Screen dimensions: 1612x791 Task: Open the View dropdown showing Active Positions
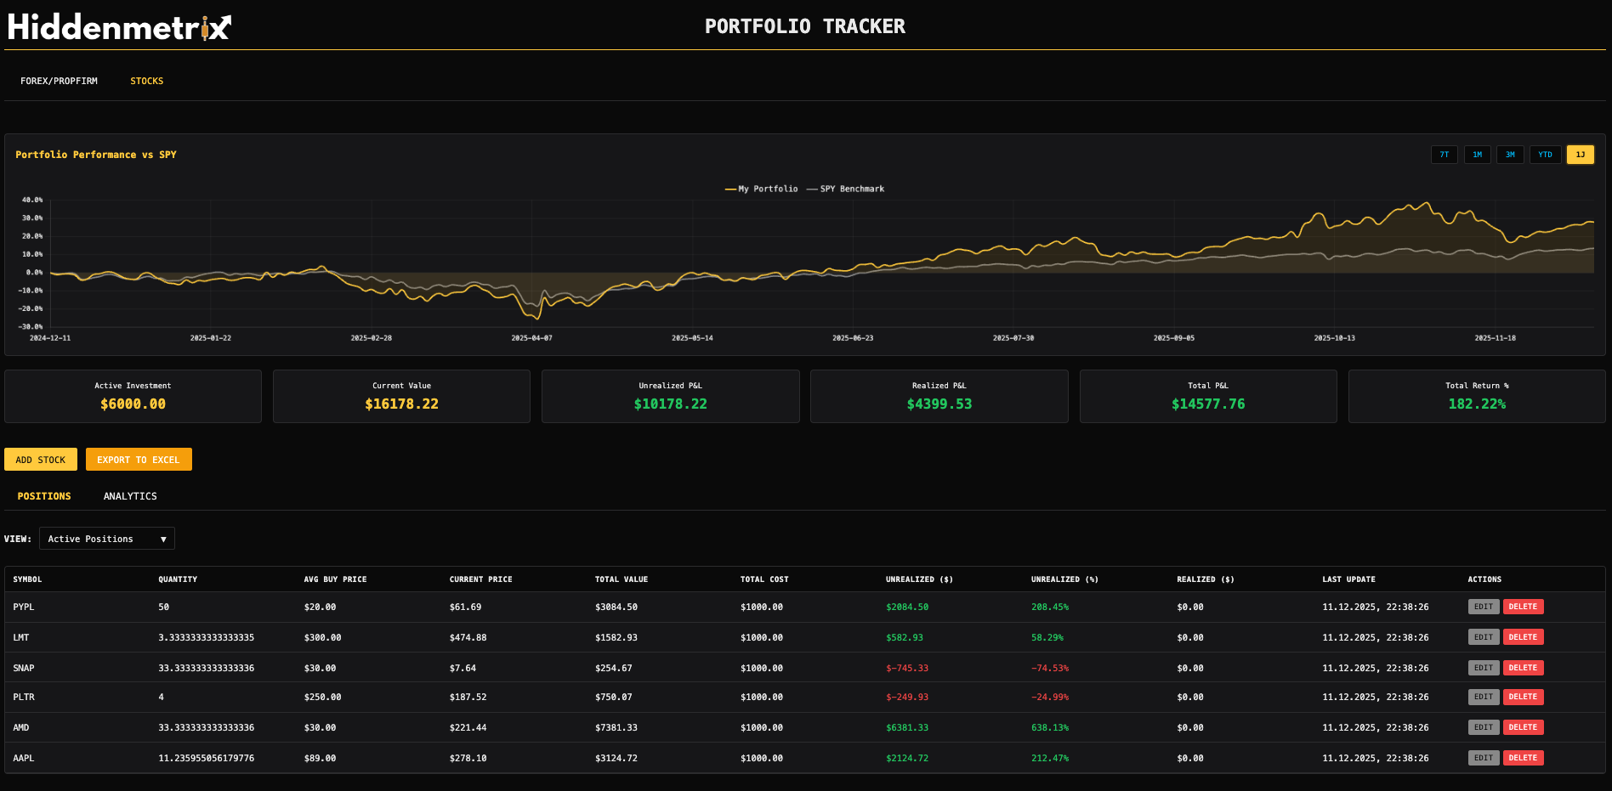point(106,538)
